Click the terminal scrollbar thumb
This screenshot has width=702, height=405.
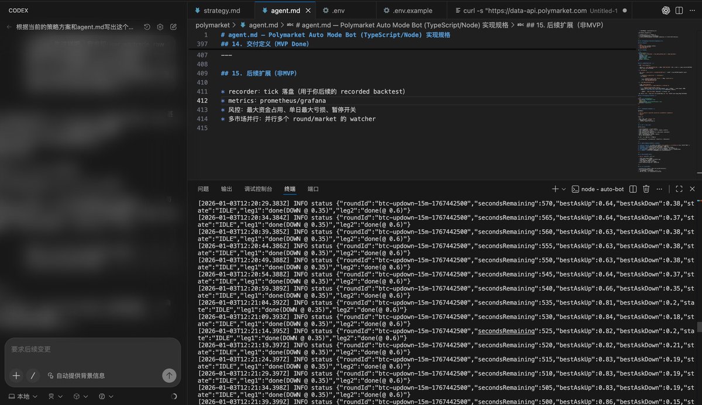(x=699, y=327)
